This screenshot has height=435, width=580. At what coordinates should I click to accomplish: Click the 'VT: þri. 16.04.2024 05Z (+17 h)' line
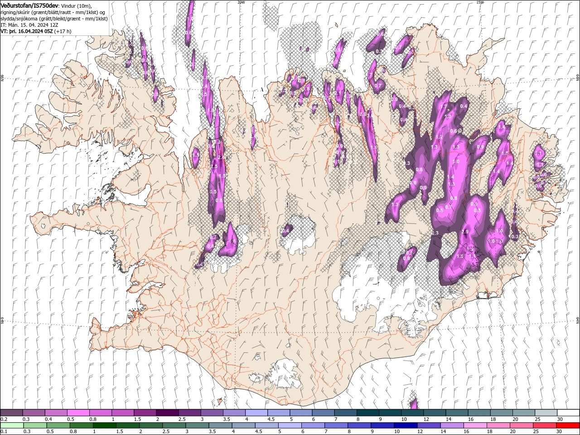(36, 31)
